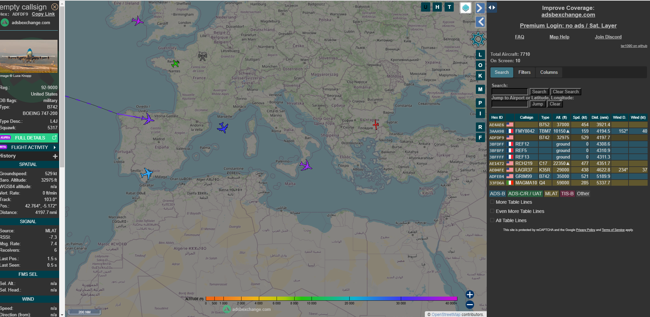Screen dimensions: 650x317
Task: Open the map layer selector icon
Action: (465, 8)
